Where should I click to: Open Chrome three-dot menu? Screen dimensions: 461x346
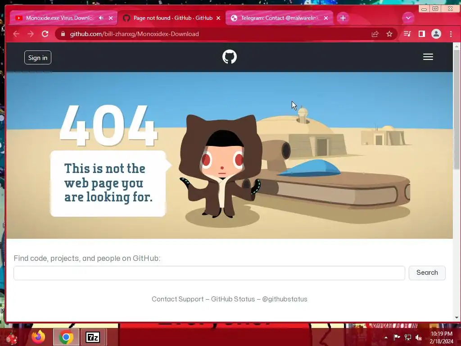click(451, 34)
